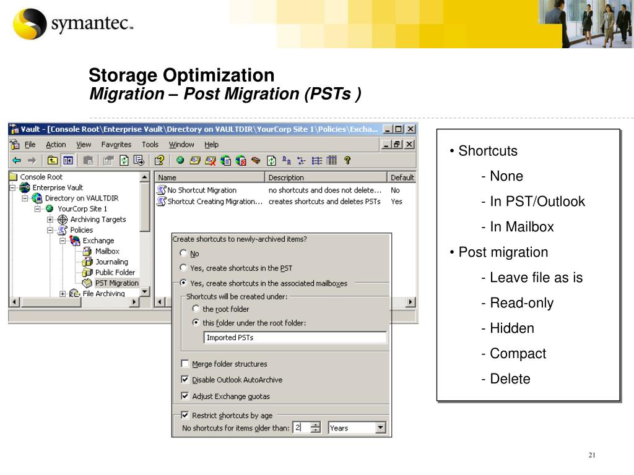Open the Tools menu
Image resolution: width=634 pixels, height=475 pixels.
(150, 145)
